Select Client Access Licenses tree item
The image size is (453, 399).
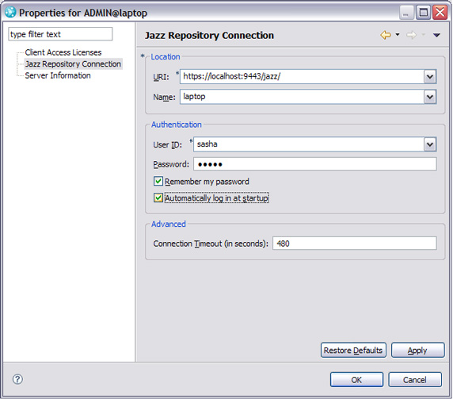click(63, 52)
